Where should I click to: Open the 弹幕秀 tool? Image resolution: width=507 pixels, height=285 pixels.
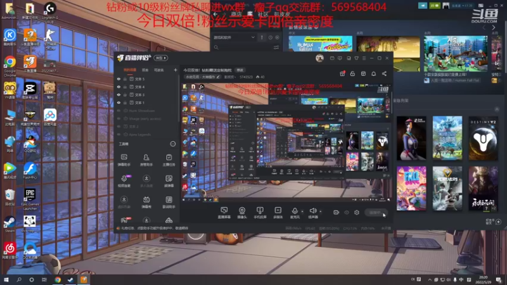[146, 202]
